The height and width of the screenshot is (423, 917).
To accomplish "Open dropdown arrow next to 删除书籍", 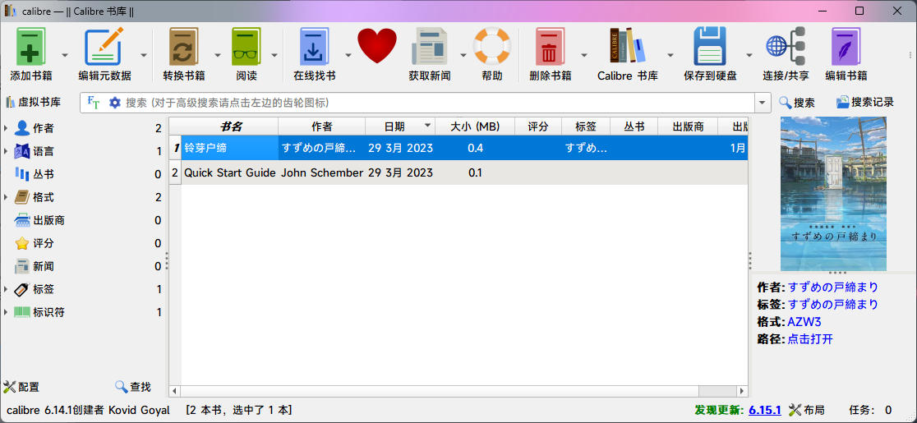I will [x=583, y=56].
